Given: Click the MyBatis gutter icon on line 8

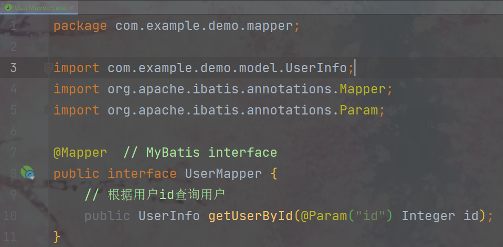Looking at the screenshot, I should click(x=27, y=173).
